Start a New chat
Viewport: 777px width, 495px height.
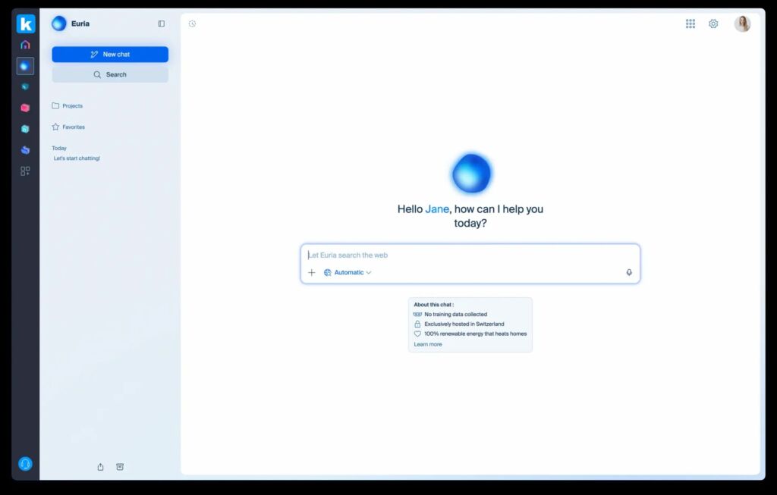[x=110, y=55]
